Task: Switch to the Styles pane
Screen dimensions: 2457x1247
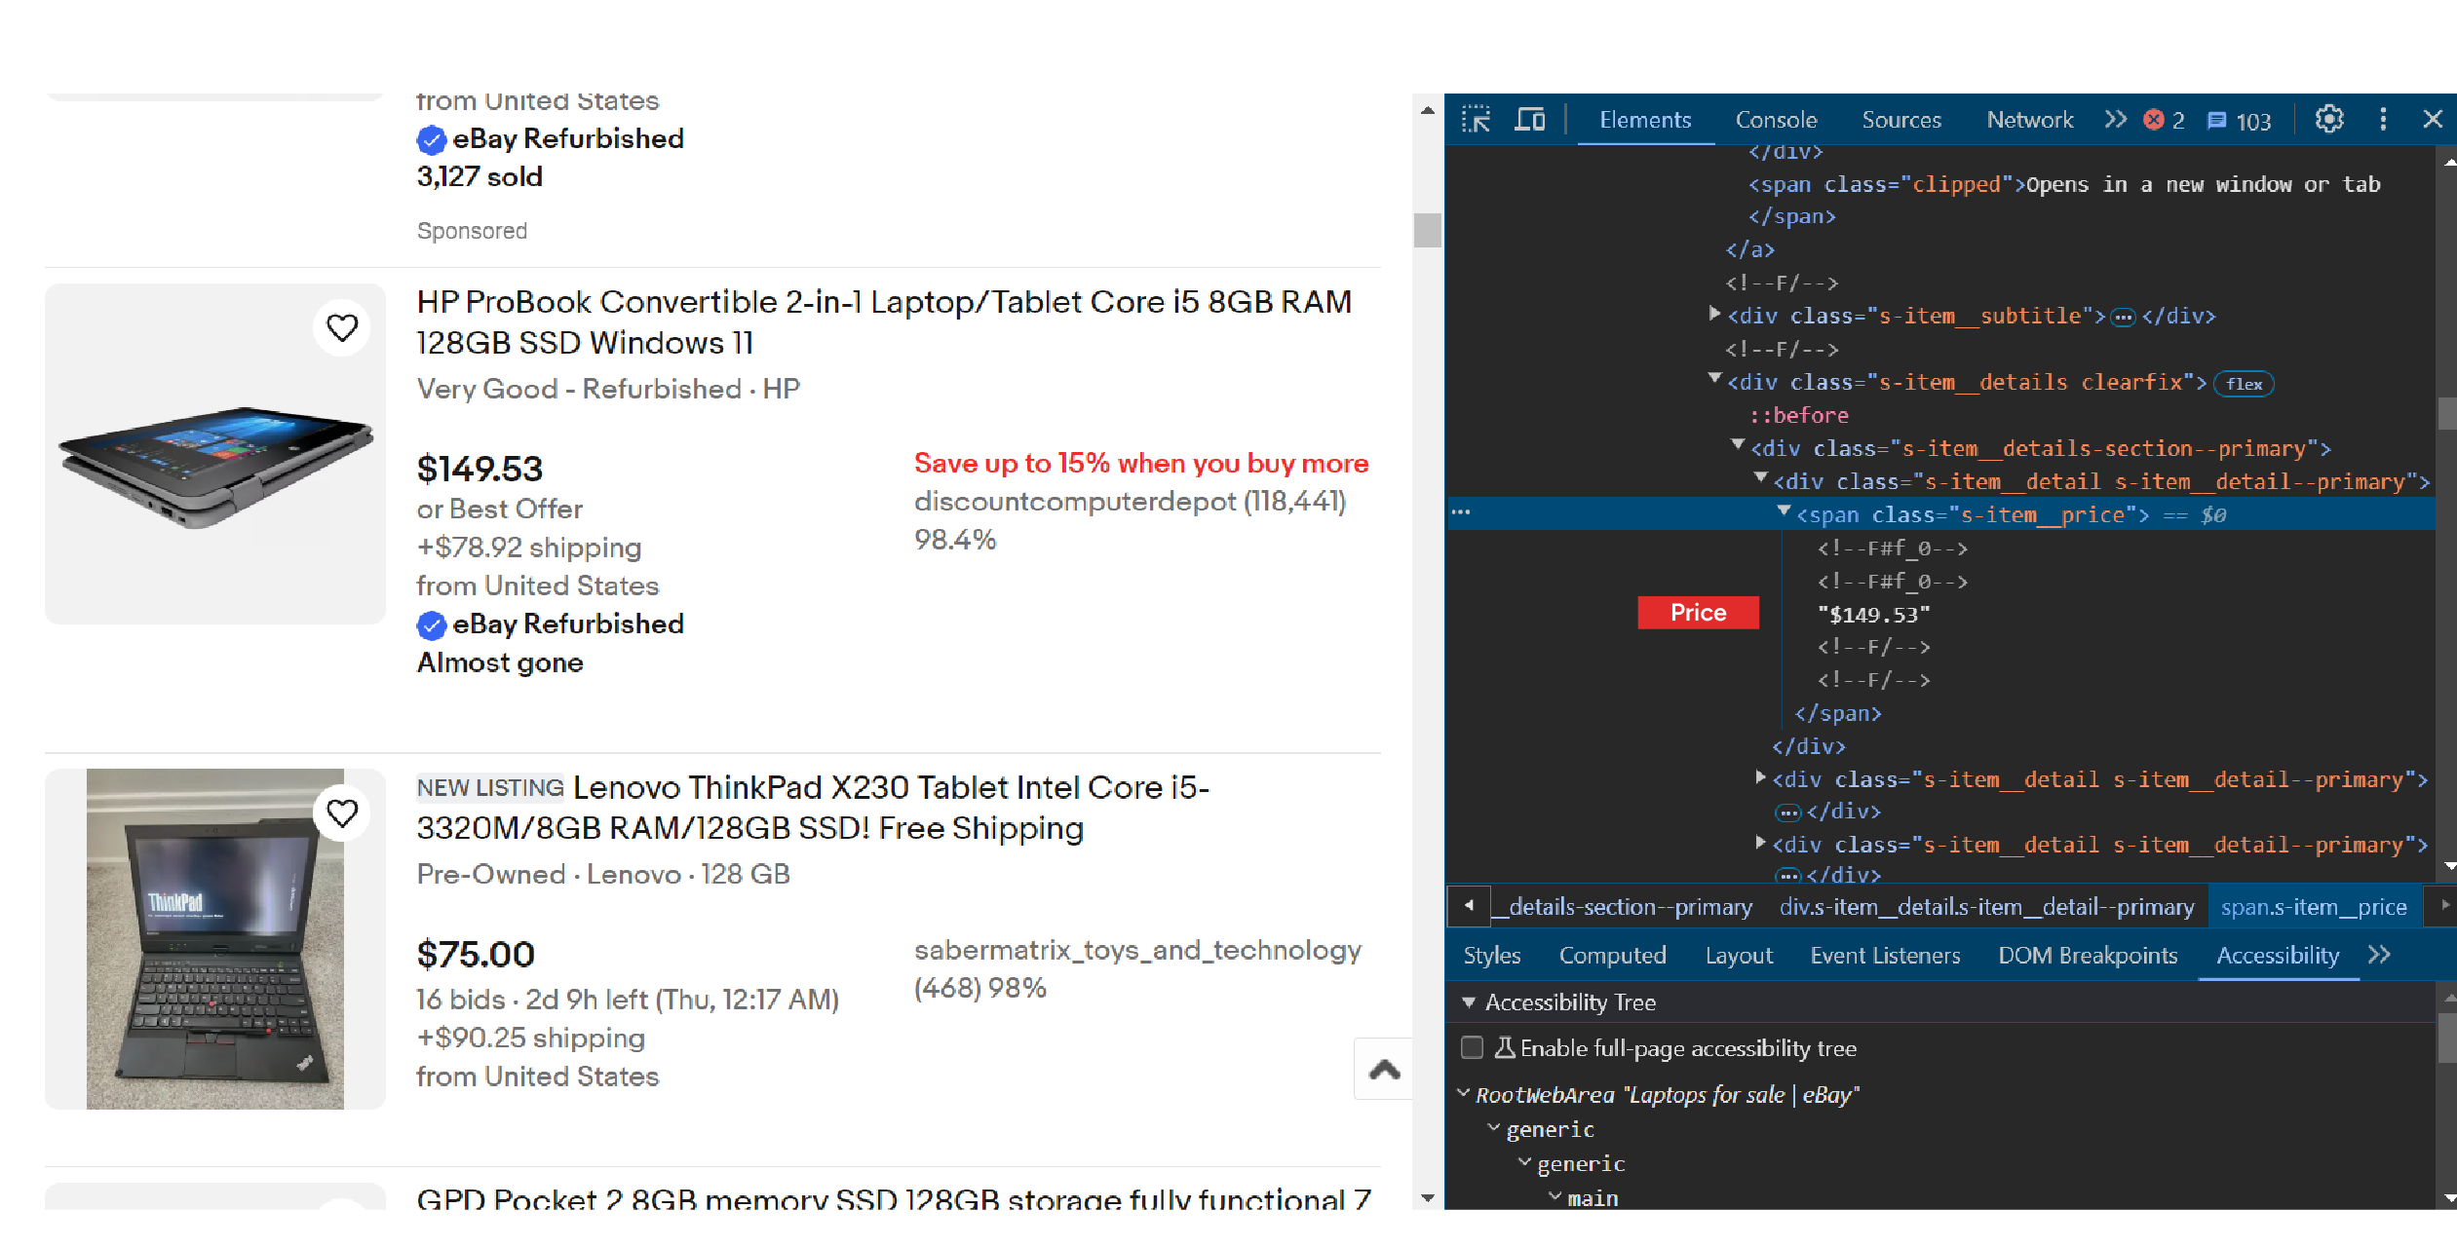Action: pos(1491,956)
